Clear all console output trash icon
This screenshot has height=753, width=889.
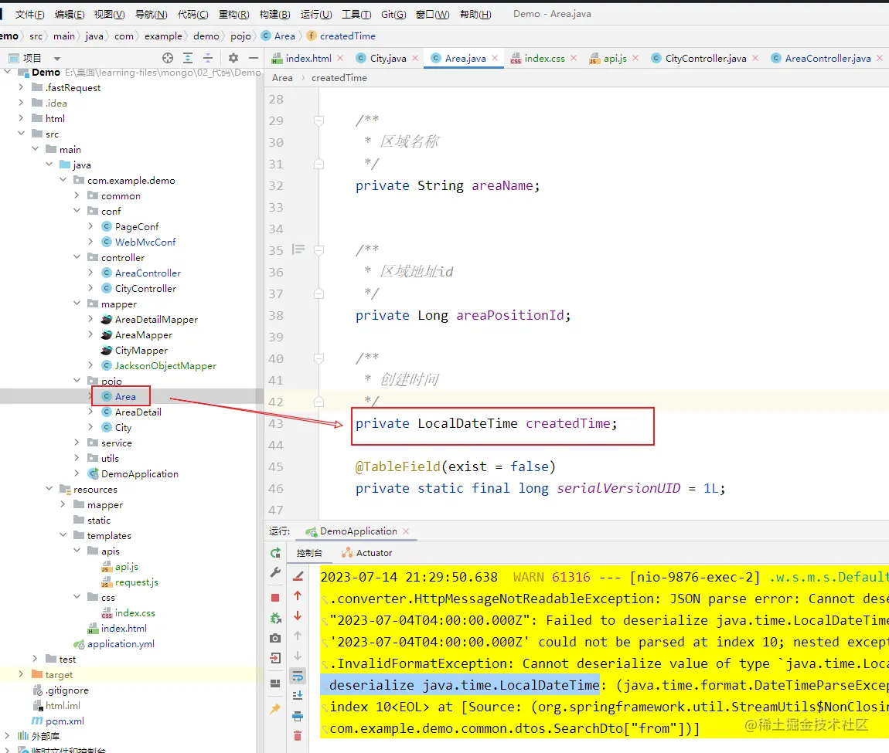298,736
